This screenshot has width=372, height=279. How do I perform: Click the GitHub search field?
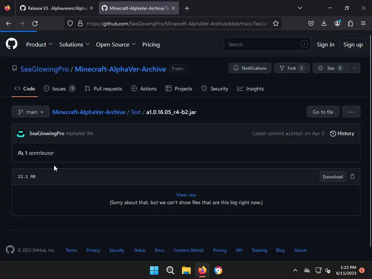(x=267, y=44)
